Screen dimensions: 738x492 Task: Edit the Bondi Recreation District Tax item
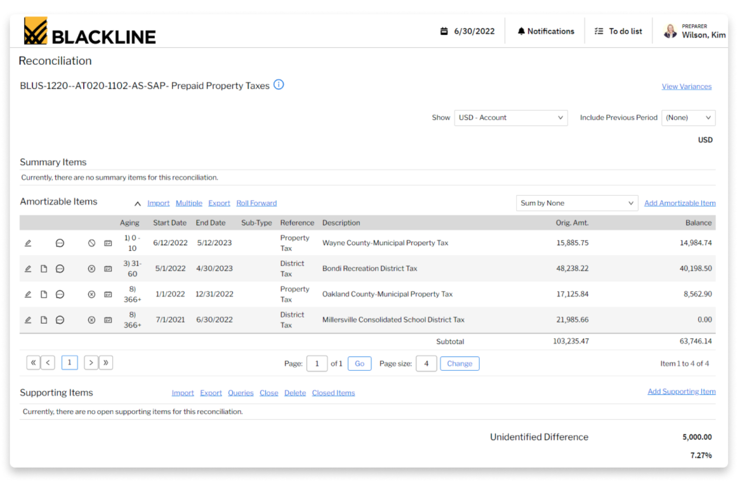click(28, 269)
